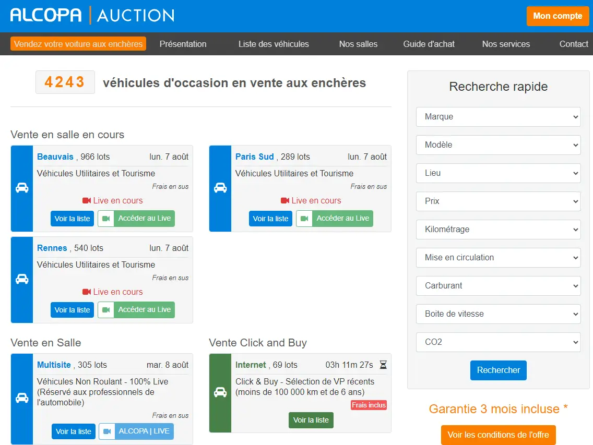
Task: Click the car icon on Multisite card
Action: coord(22,398)
